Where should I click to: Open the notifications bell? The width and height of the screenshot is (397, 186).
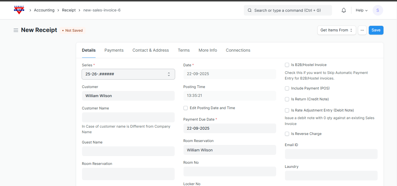click(x=343, y=10)
